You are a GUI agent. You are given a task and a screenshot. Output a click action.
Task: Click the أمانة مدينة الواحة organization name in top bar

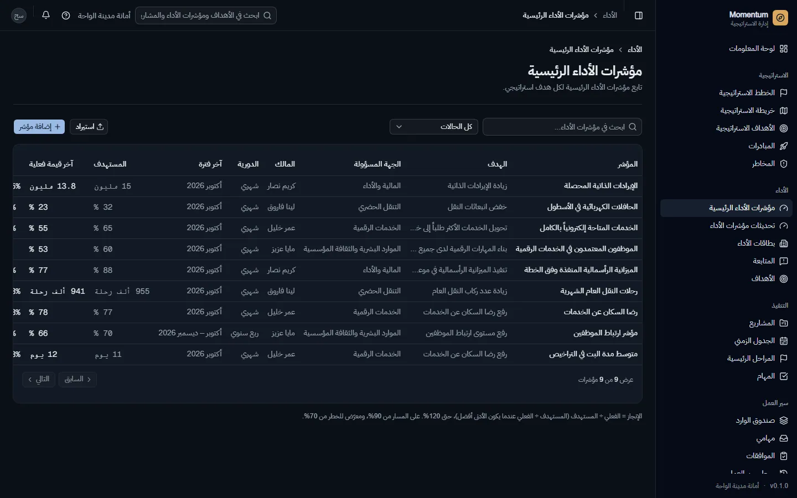pos(104,15)
